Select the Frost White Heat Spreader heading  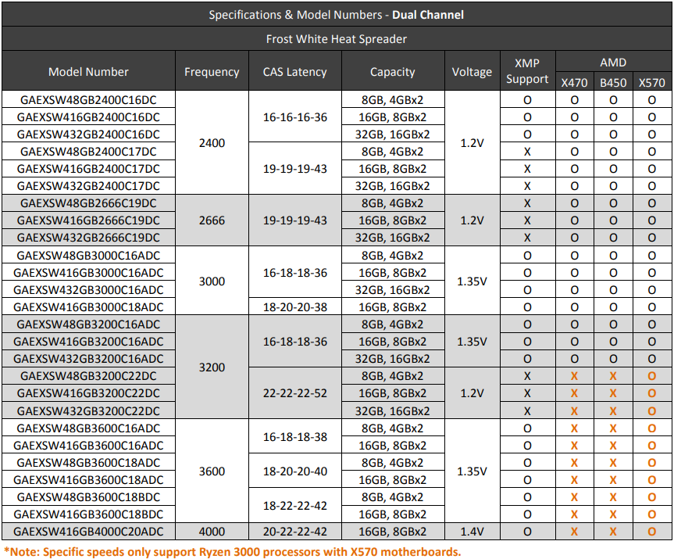[337, 39]
